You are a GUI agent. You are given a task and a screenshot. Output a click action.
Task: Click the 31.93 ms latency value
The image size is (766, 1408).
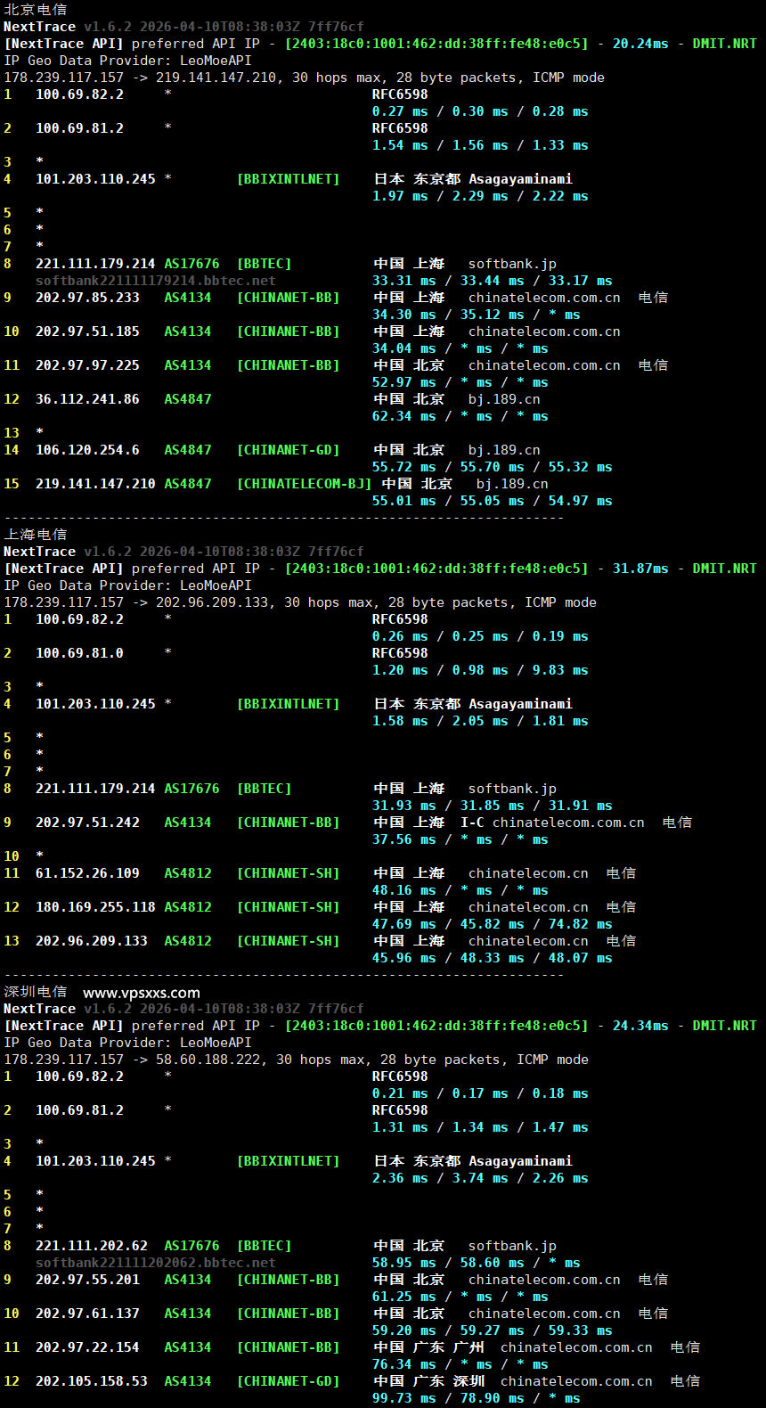pyautogui.click(x=404, y=806)
